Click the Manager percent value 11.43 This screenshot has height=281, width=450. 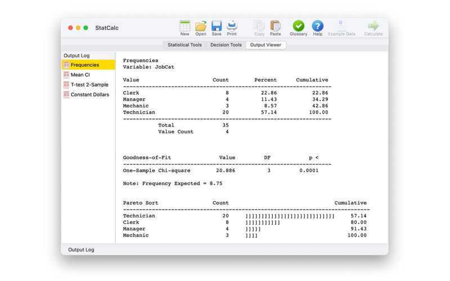click(x=269, y=99)
